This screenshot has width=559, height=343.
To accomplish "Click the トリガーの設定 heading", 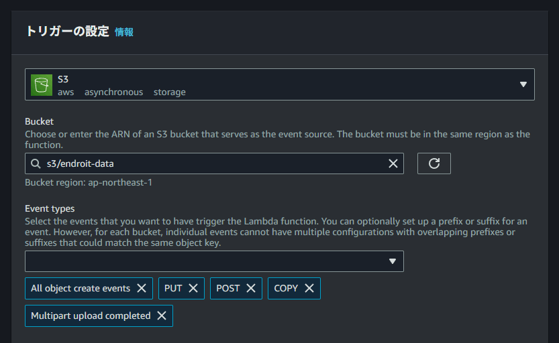I will [x=67, y=31].
